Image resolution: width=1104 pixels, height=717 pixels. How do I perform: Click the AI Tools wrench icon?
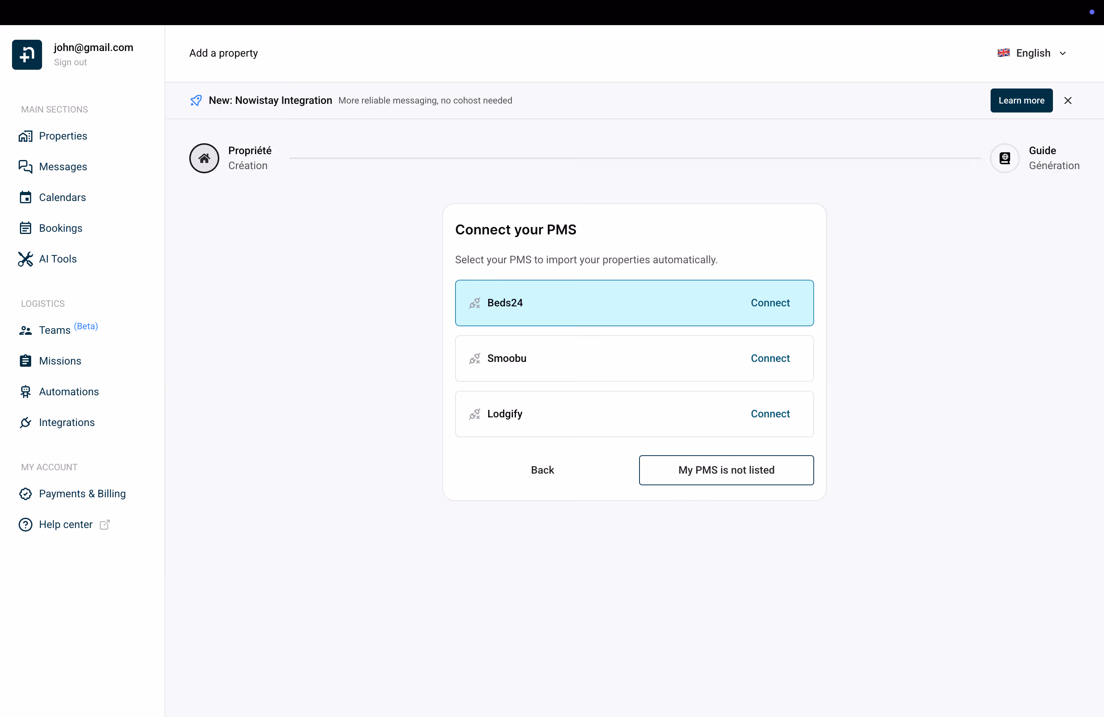(x=26, y=259)
